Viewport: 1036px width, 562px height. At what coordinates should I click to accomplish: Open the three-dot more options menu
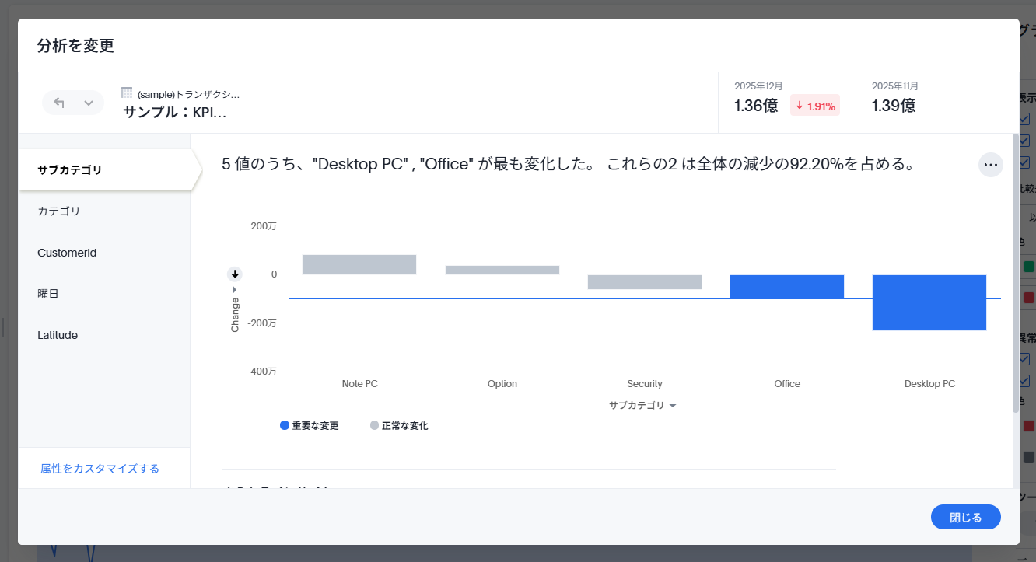[990, 165]
